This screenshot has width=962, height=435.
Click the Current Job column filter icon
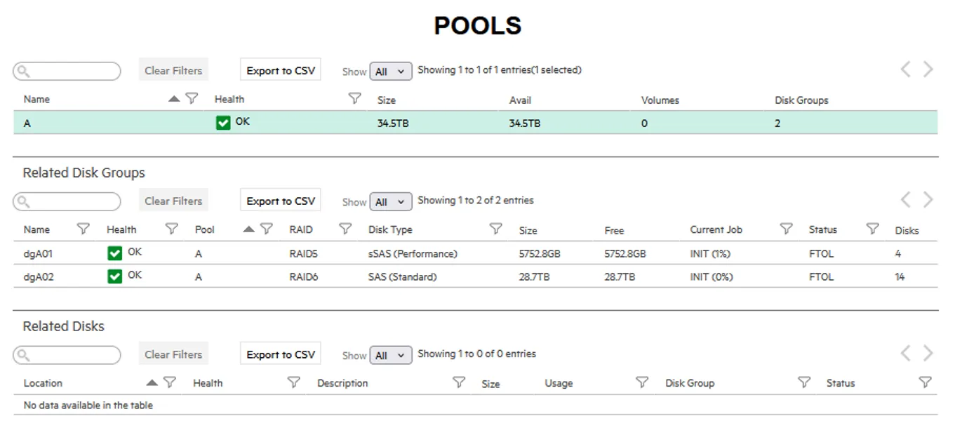point(786,229)
